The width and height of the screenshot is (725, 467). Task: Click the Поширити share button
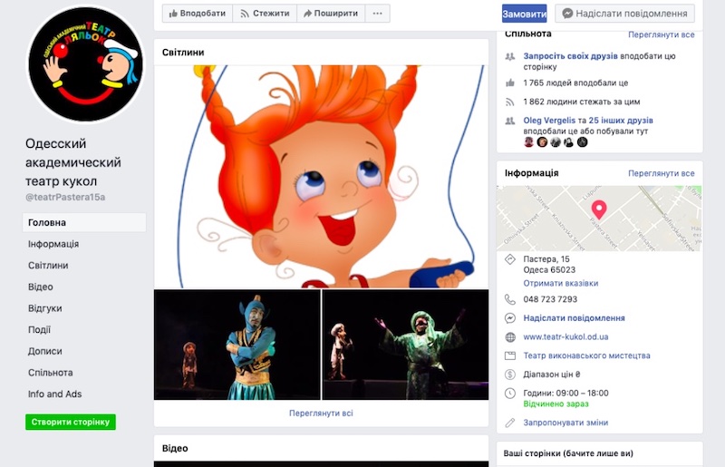point(331,14)
